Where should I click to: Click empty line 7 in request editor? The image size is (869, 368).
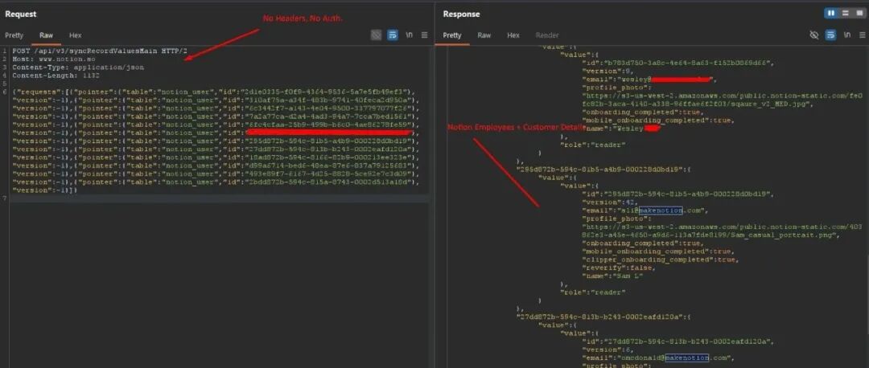219,198
